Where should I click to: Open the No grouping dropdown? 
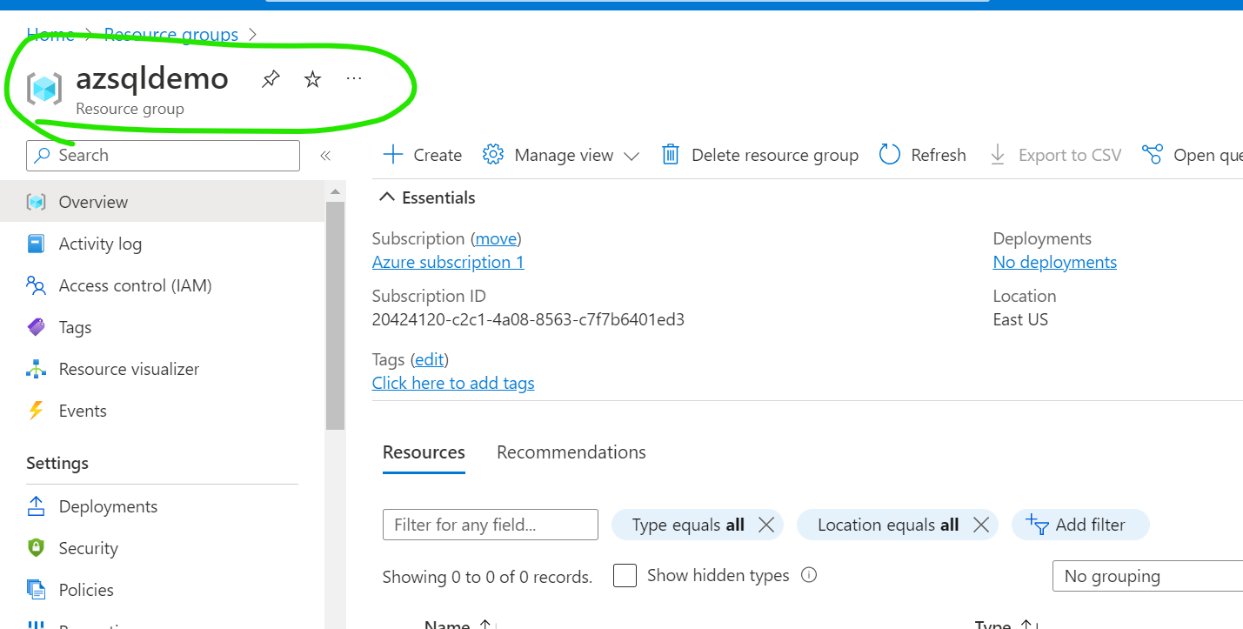pos(1147,576)
